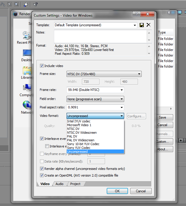Click the help question mark in the title bar
Image resolution: width=186 pixels, height=206 pixels.
tap(136, 14)
